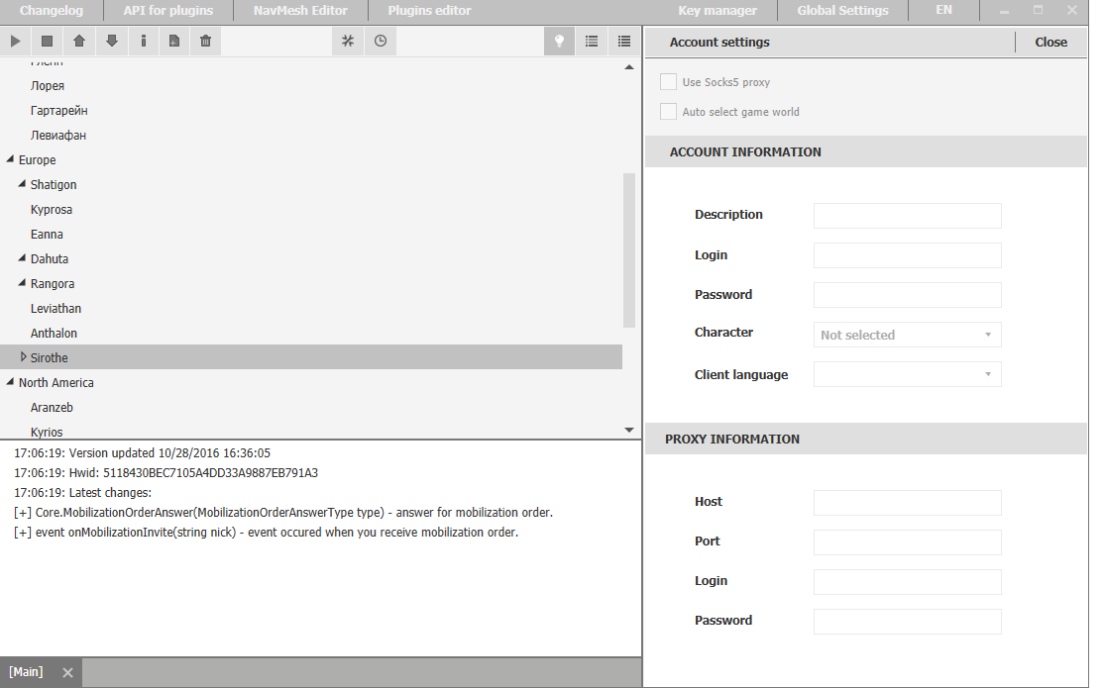
Task: Click the proxy Password input field
Action: pyautogui.click(x=908, y=622)
